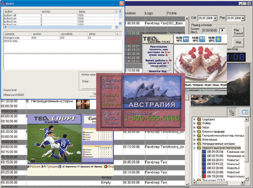253x188 pixels.
Task: Click folder icon of Непридуманные истории
Action: click(199, 144)
